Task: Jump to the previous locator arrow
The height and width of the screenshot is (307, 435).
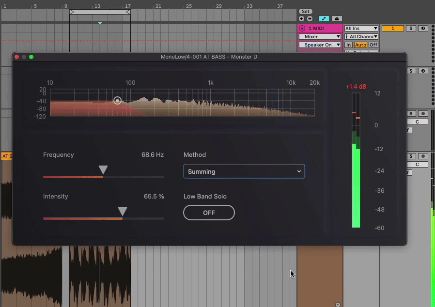Action: point(302,19)
